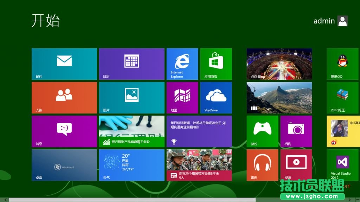Open the Games (游戏) Xbox tile
This screenshot has height=202, width=360.
click(x=262, y=131)
